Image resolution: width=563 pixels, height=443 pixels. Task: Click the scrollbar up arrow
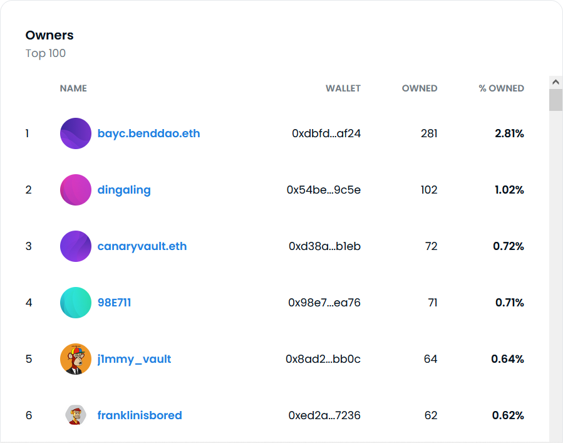555,82
